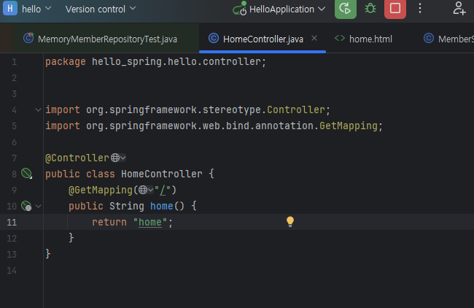Screen dimensions: 474x308
Task: Click the add collaborator person icon
Action: tap(459, 9)
